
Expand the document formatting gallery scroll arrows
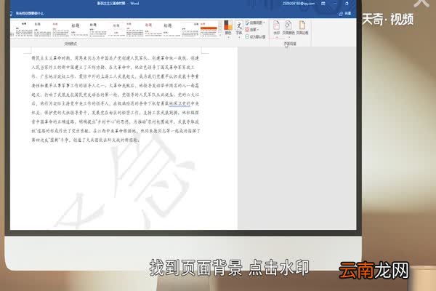220,29
